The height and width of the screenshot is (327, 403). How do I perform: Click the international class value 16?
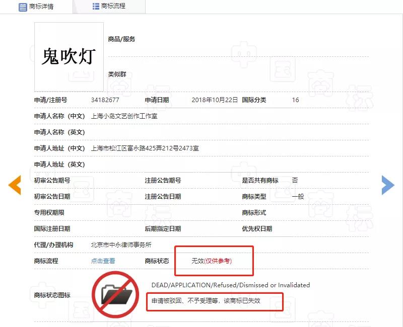click(295, 100)
